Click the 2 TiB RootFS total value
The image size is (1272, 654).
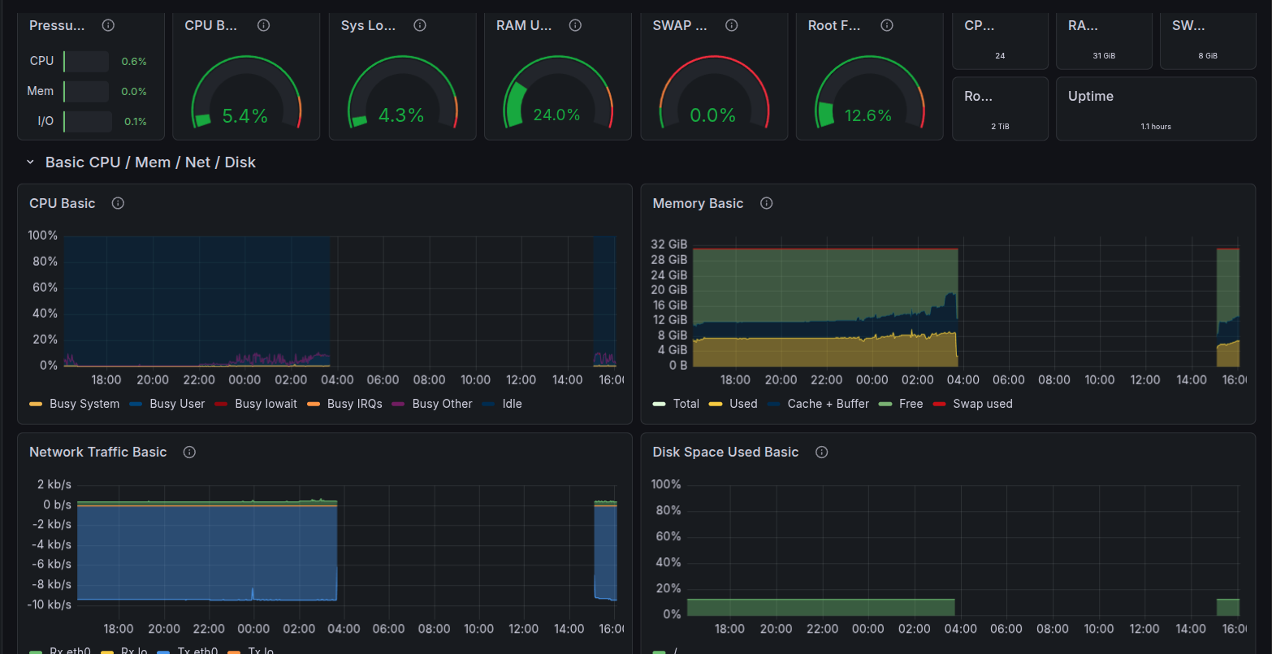click(x=1000, y=127)
